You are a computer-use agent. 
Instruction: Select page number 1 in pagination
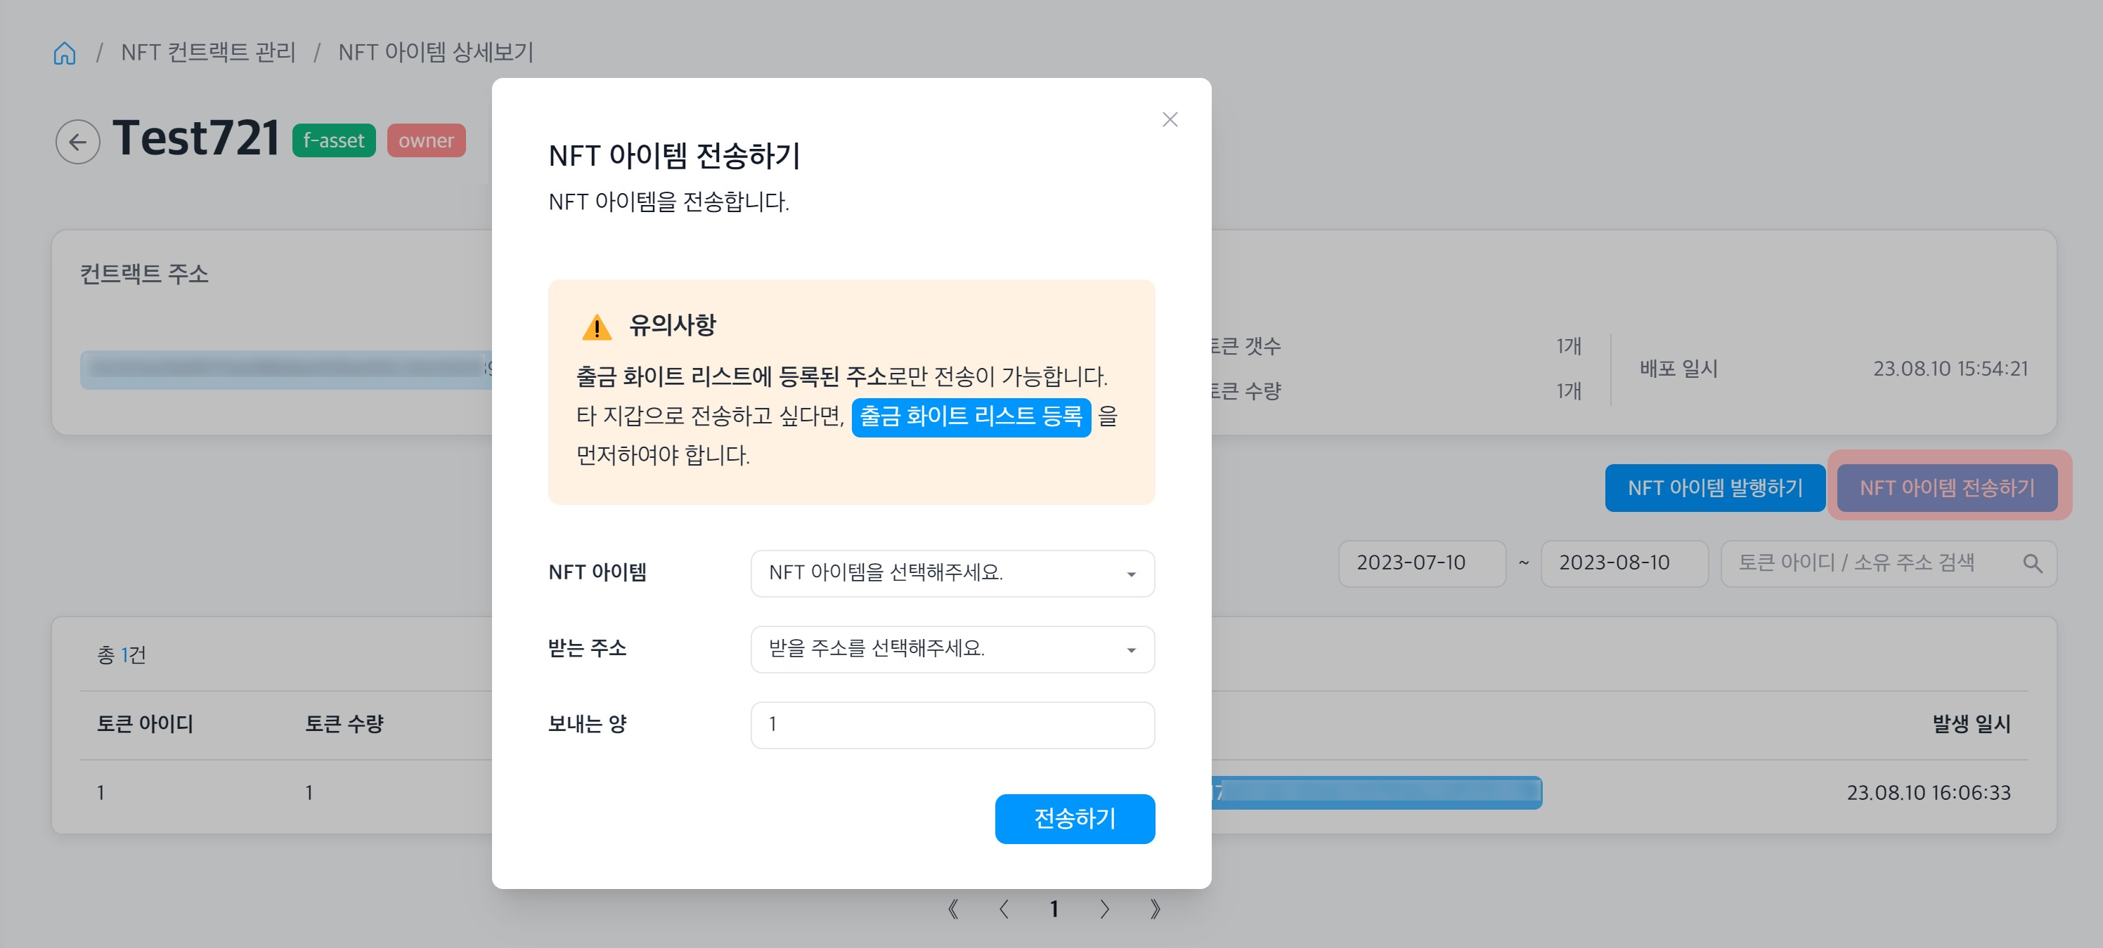coord(1054,909)
